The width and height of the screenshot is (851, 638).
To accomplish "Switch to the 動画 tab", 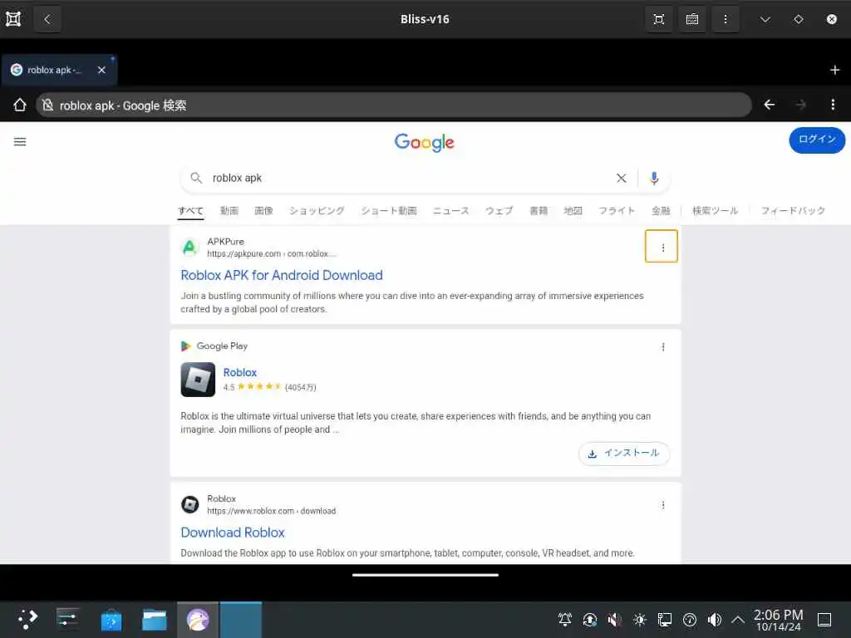I will coord(229,210).
